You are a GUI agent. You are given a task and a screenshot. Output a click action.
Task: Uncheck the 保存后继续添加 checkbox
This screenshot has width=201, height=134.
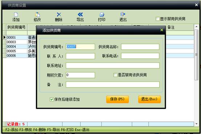click(52, 99)
